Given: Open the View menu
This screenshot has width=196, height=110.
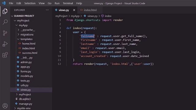Looking at the screenshot, I should (x=42, y=3).
